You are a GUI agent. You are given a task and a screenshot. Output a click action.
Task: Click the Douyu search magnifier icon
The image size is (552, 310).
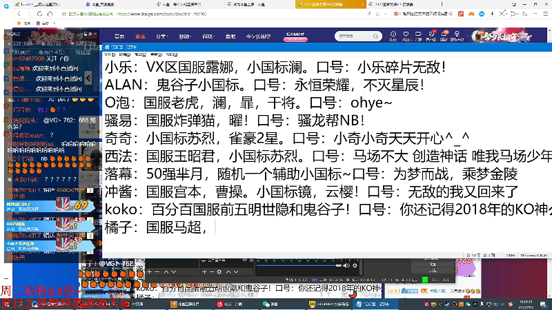(x=375, y=37)
